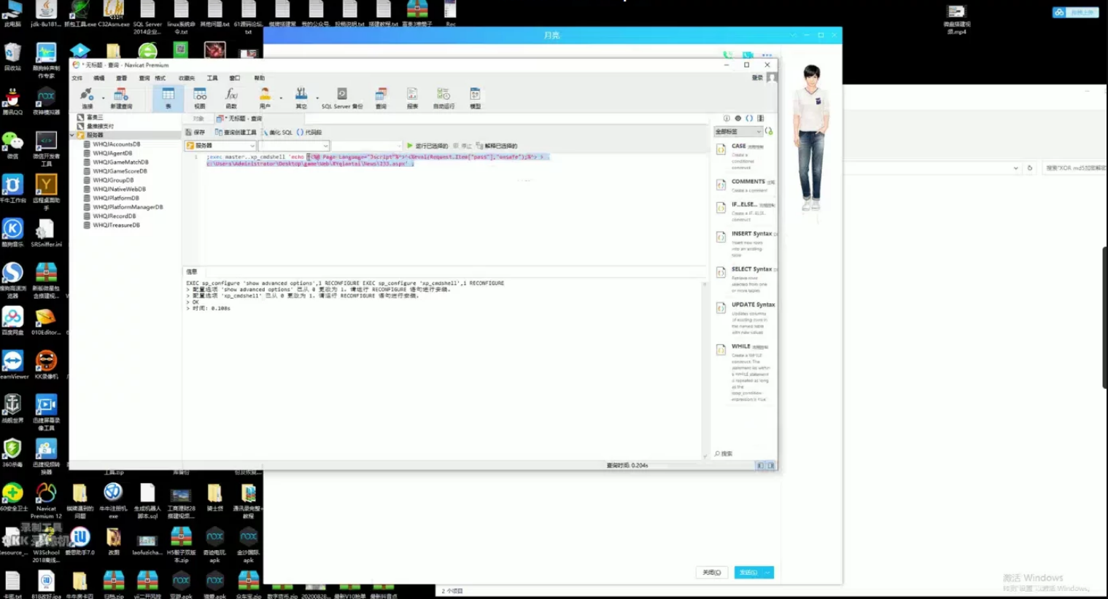Image resolution: width=1108 pixels, height=599 pixels.
Task: Select WHQJGameMatchDB database in the tree
Action: point(120,162)
